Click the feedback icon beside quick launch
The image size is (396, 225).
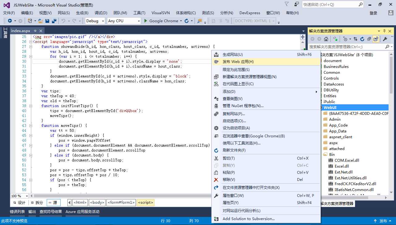[x=297, y=4]
